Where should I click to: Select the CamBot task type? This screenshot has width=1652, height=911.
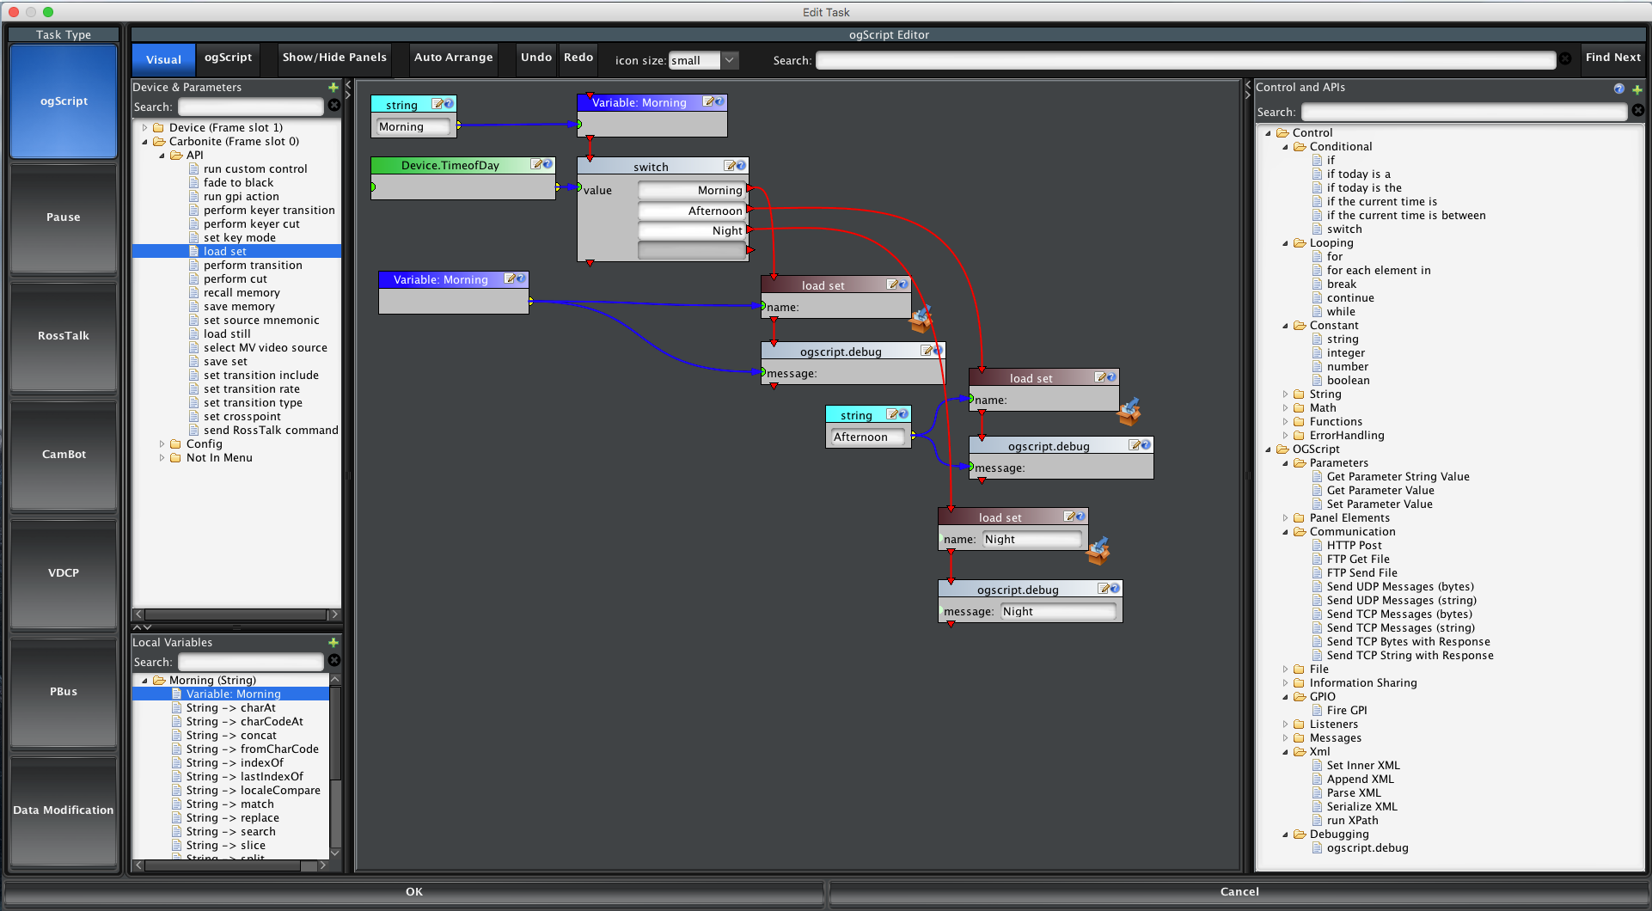[x=64, y=455]
